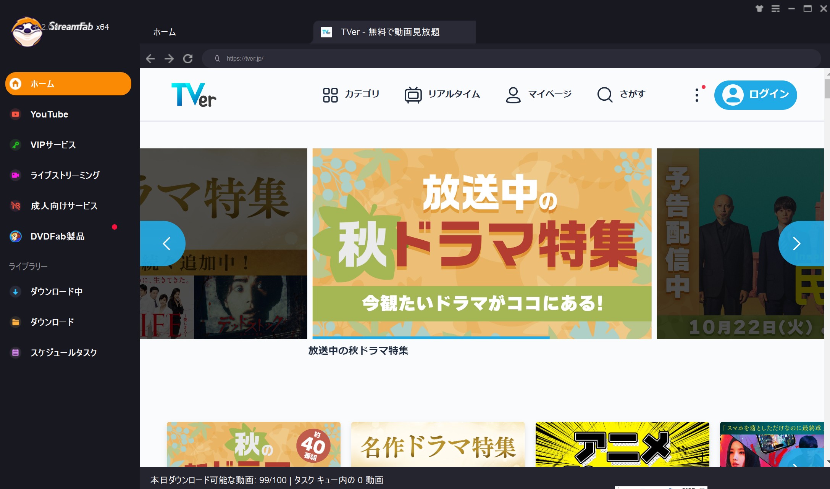Open the three-dot more menu on TVer

697,95
